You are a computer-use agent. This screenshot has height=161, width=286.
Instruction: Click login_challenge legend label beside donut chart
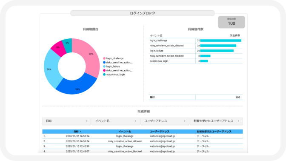pos(115,58)
